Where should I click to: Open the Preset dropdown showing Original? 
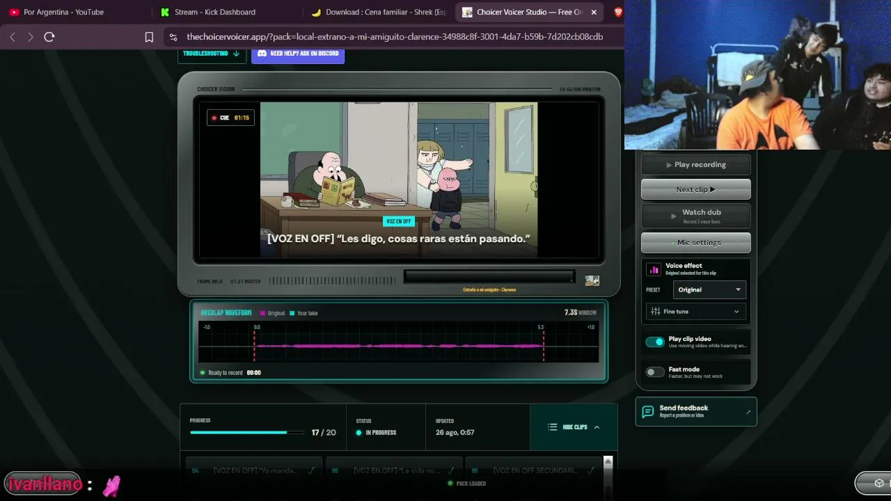(709, 289)
